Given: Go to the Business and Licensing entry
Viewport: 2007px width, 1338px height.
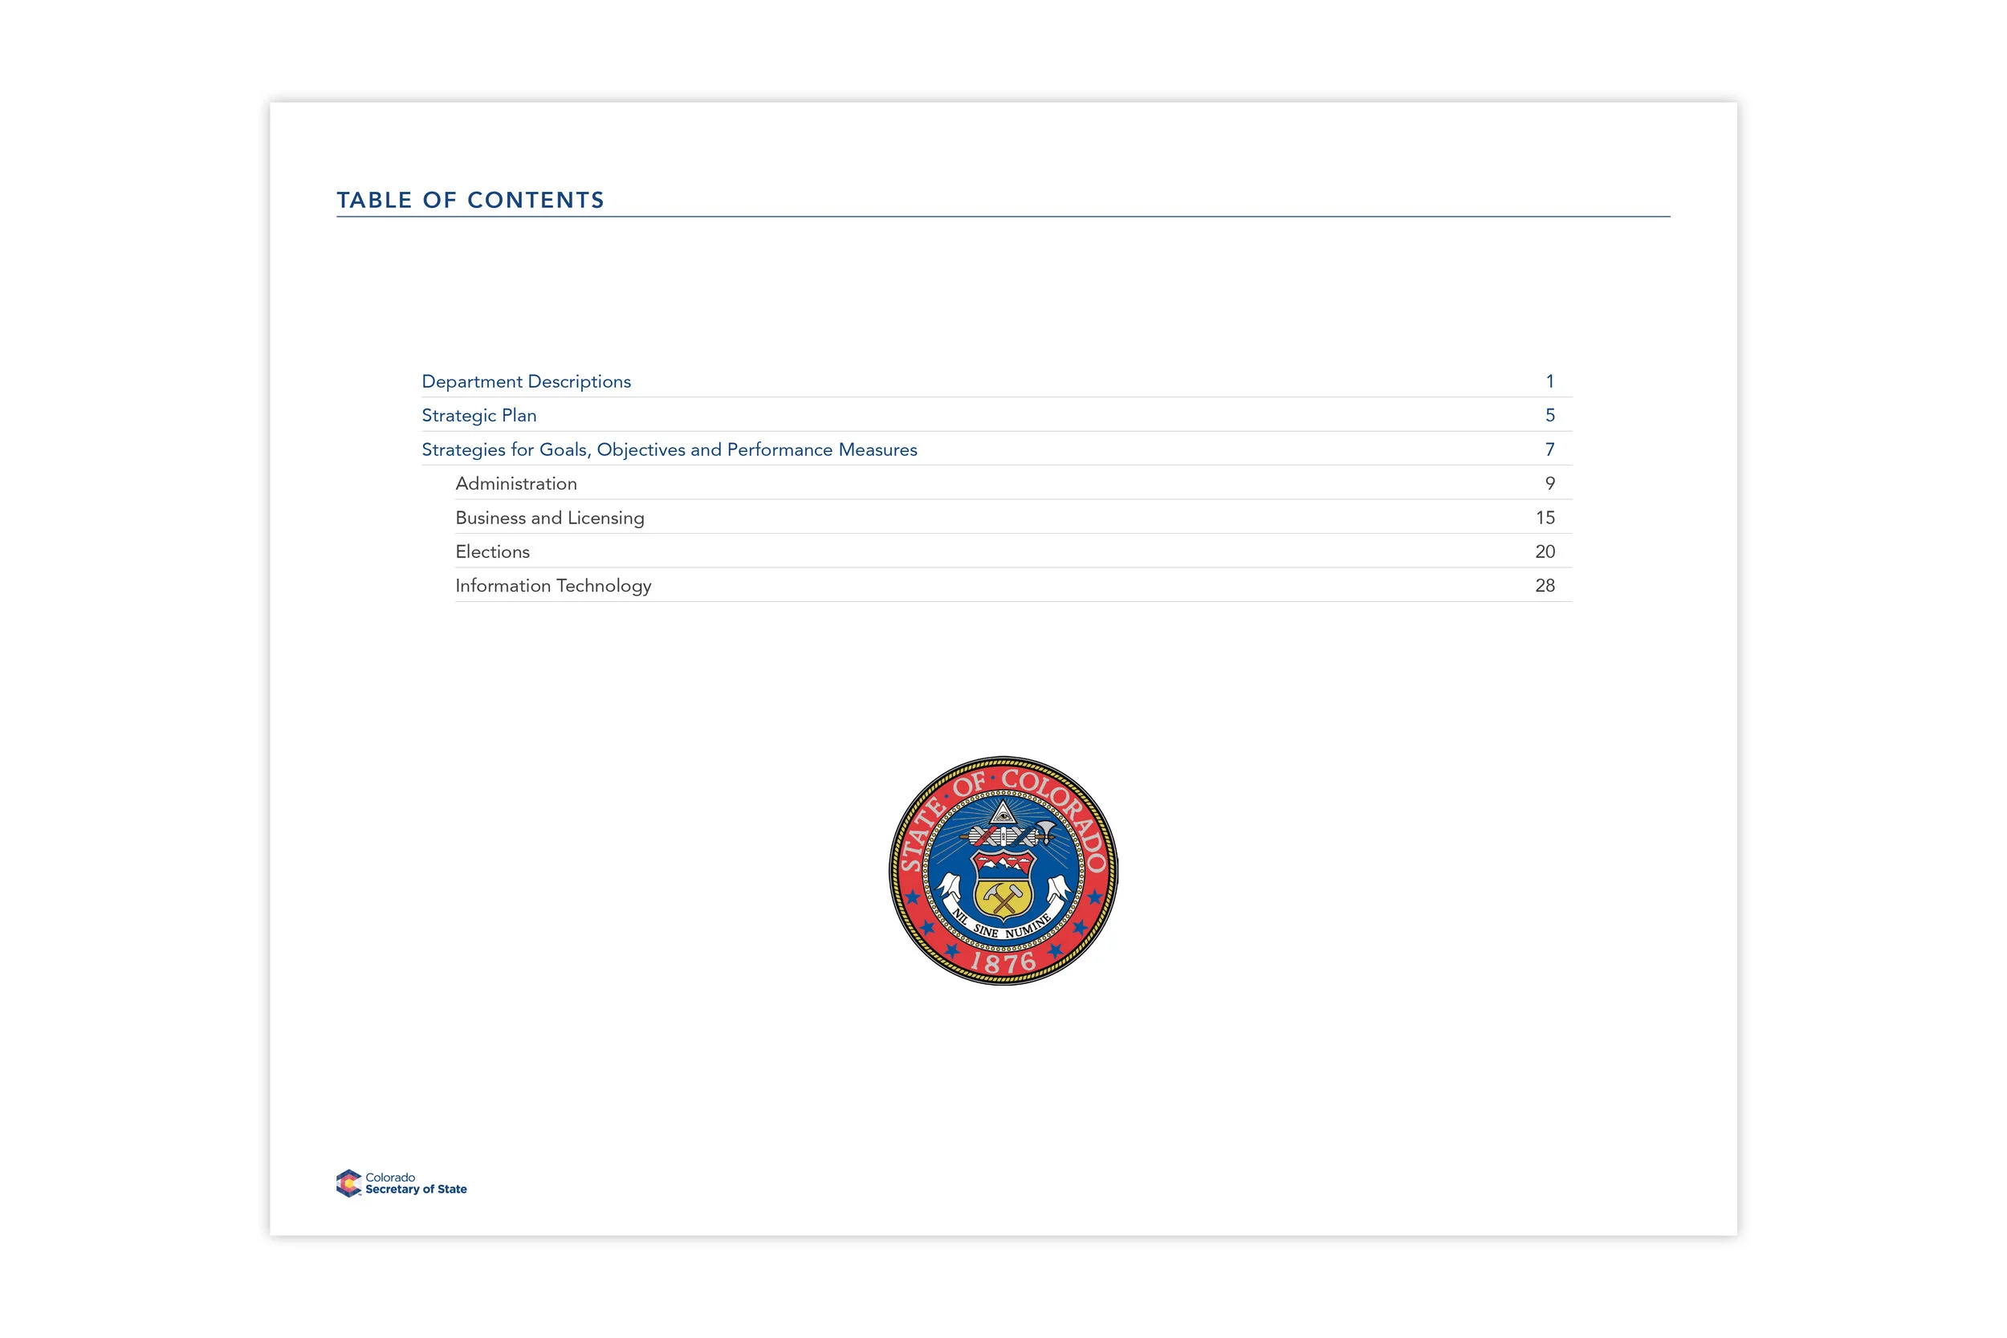Looking at the screenshot, I should click(550, 518).
